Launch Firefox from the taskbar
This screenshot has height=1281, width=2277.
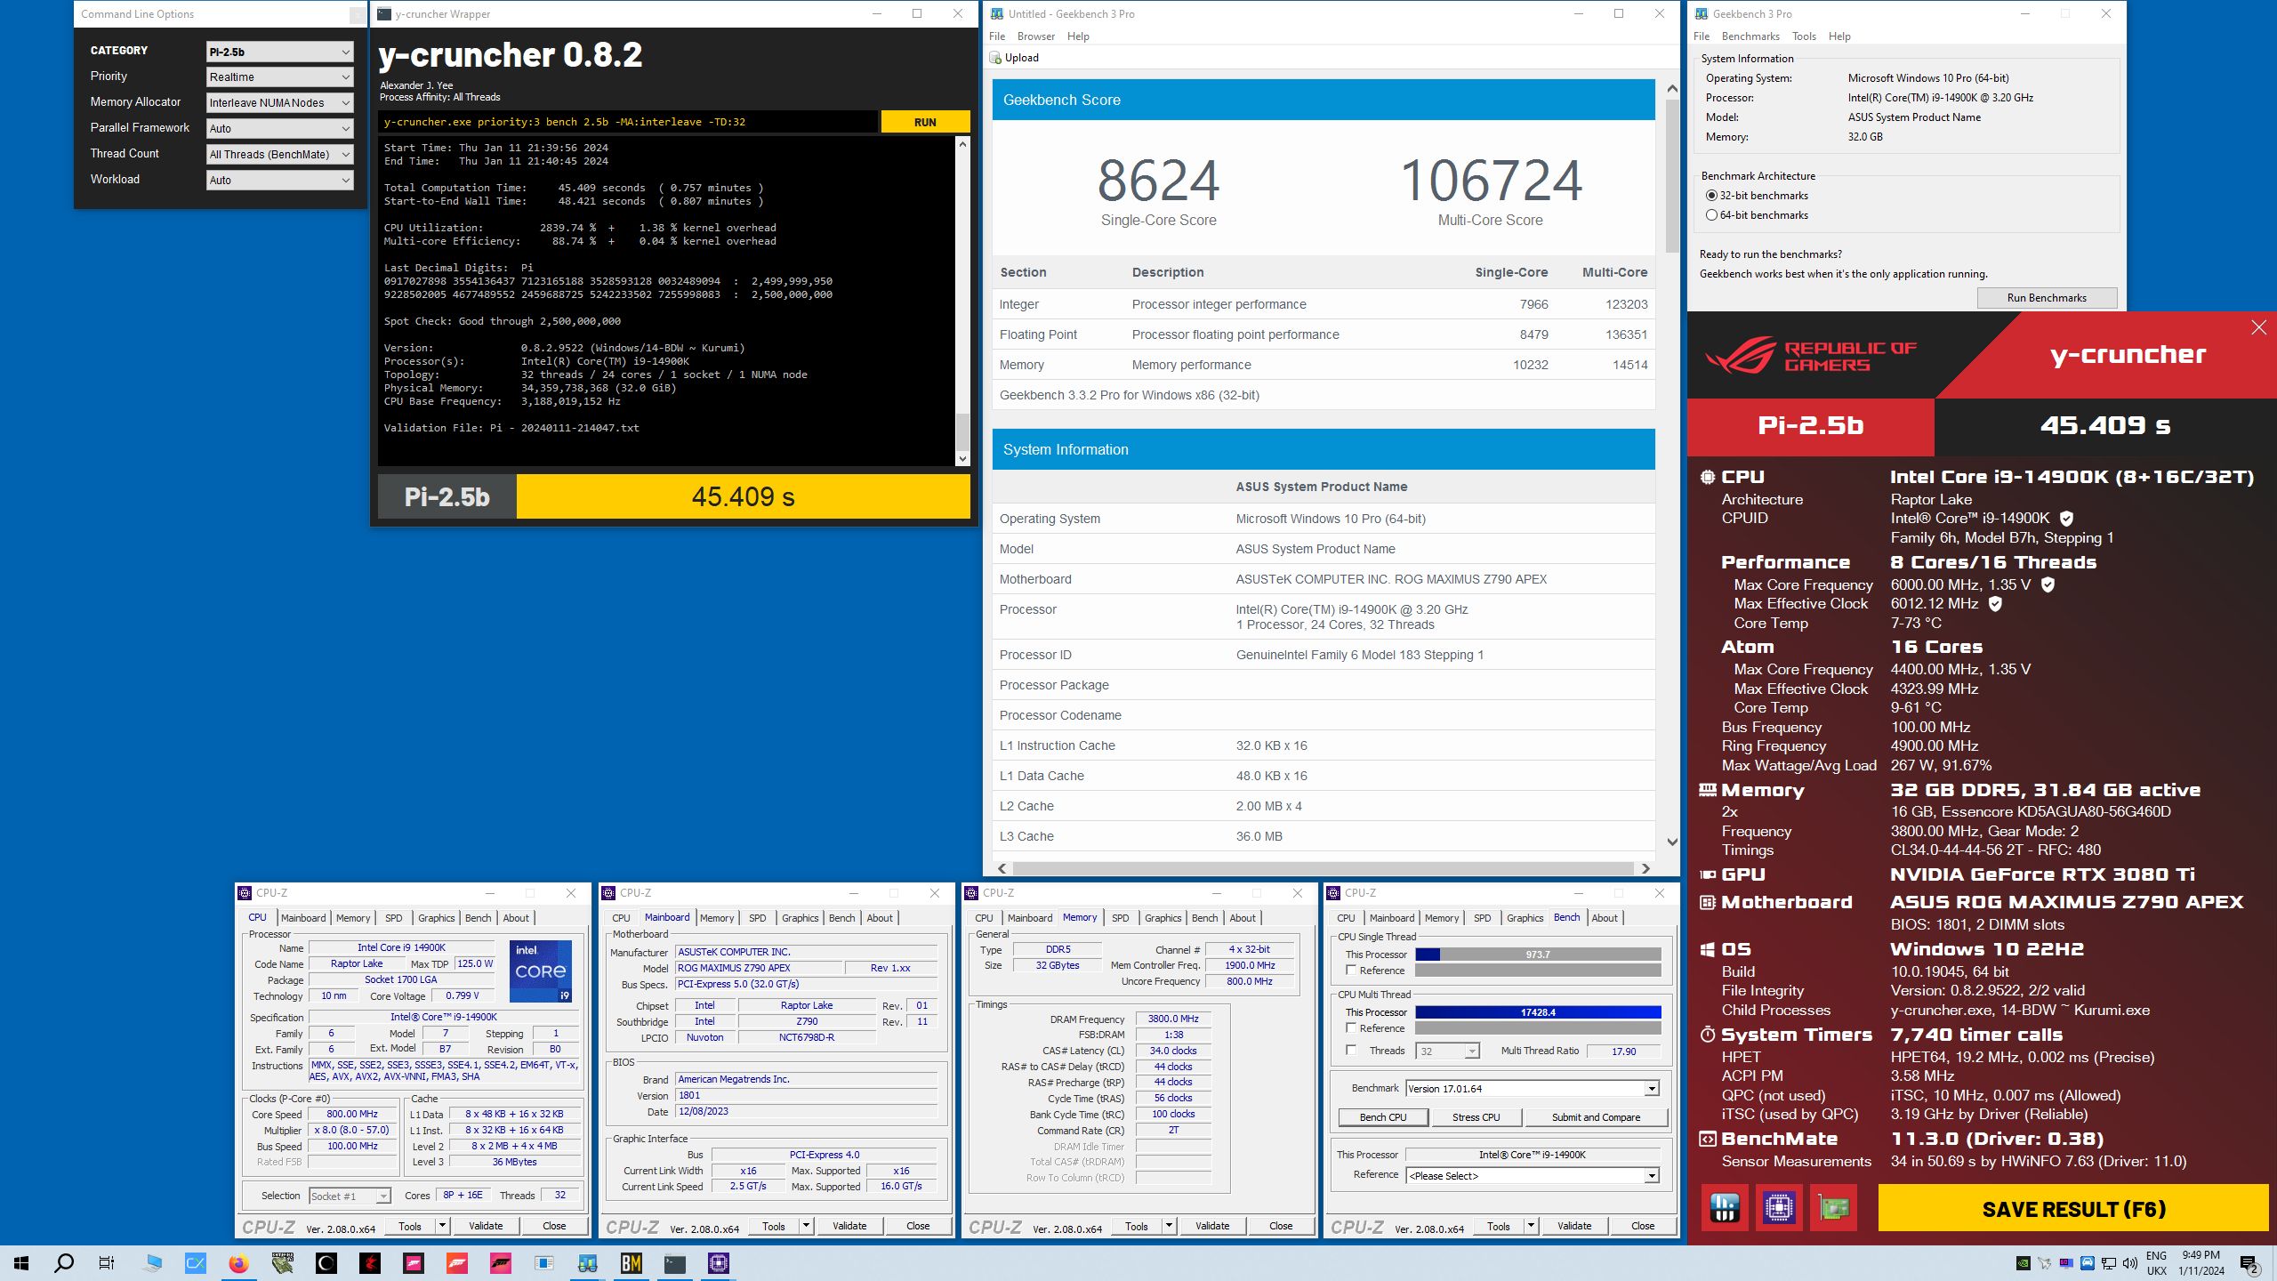pos(238,1263)
